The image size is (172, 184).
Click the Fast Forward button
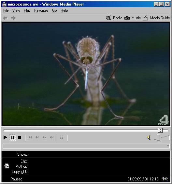tap(44, 137)
